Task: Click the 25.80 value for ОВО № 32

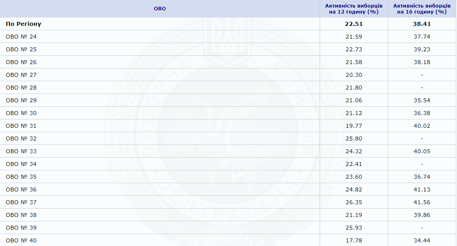Action: coord(354,139)
